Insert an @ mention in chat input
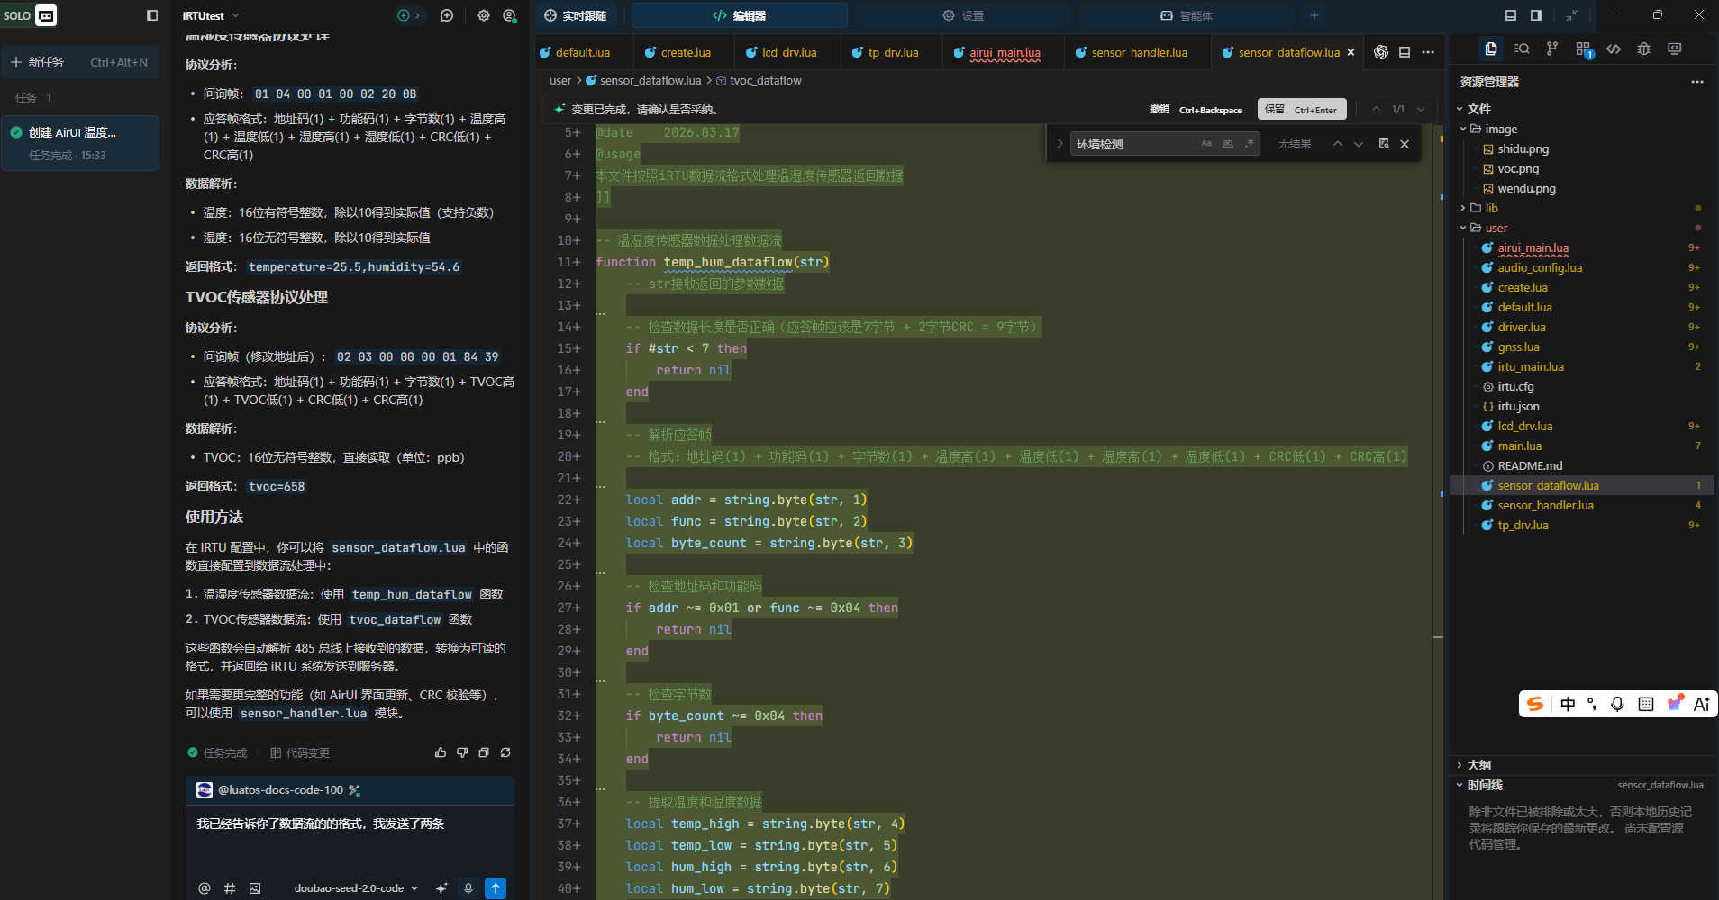The height and width of the screenshot is (900, 1719). click(205, 888)
